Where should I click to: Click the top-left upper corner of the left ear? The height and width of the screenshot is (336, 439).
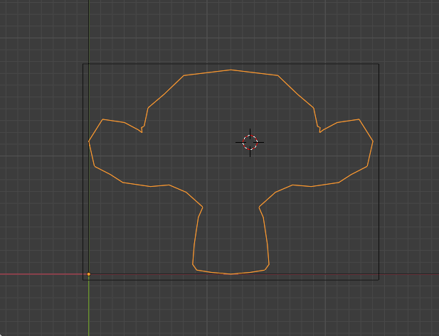click(104, 119)
